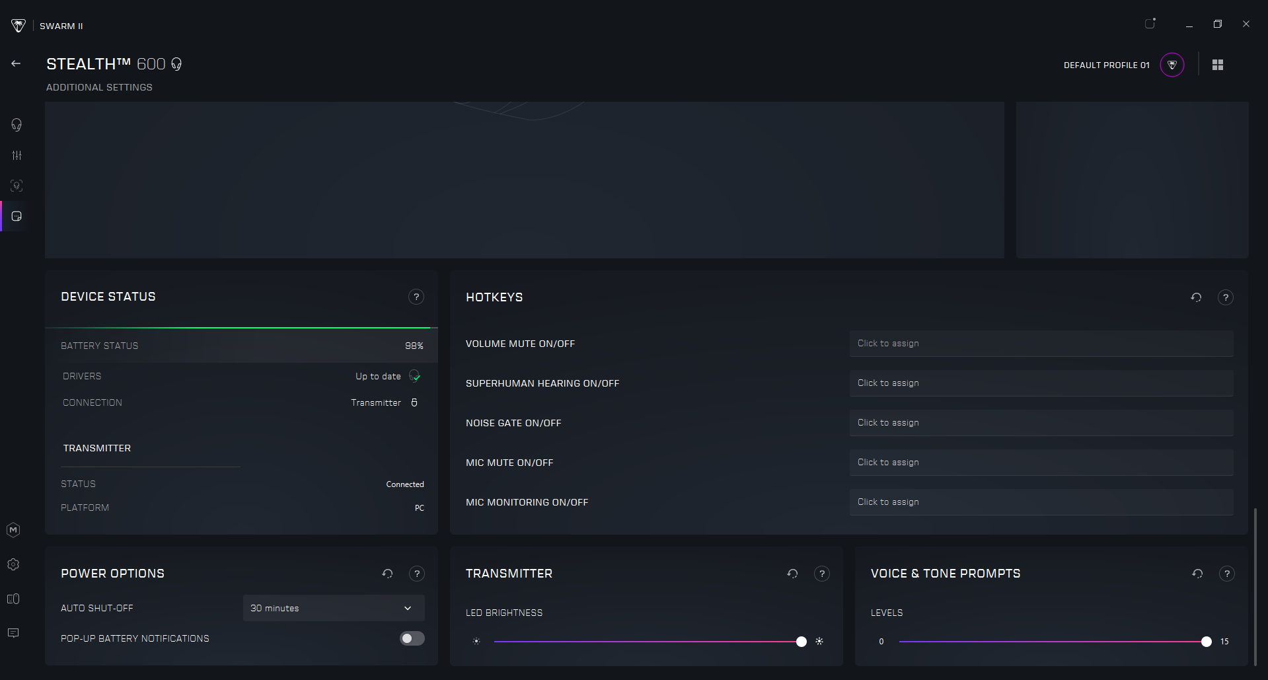1268x680 pixels.
Task: Reset the Hotkeys panel to defaults
Action: (1196, 297)
